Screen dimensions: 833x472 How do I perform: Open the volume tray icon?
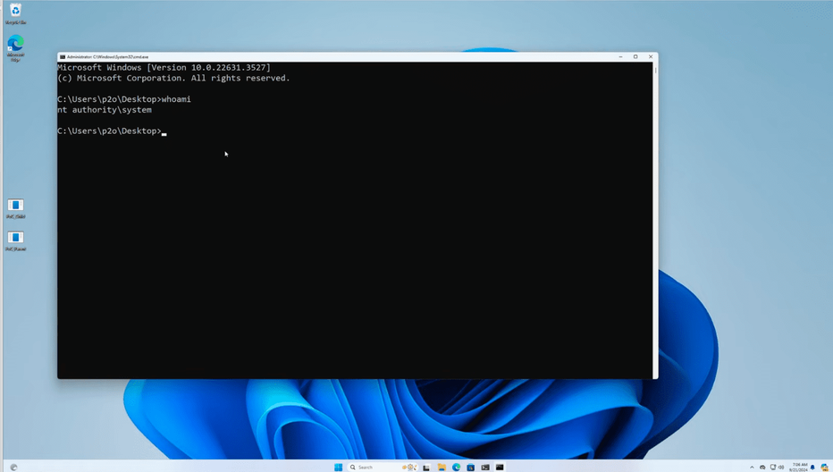[x=781, y=468]
